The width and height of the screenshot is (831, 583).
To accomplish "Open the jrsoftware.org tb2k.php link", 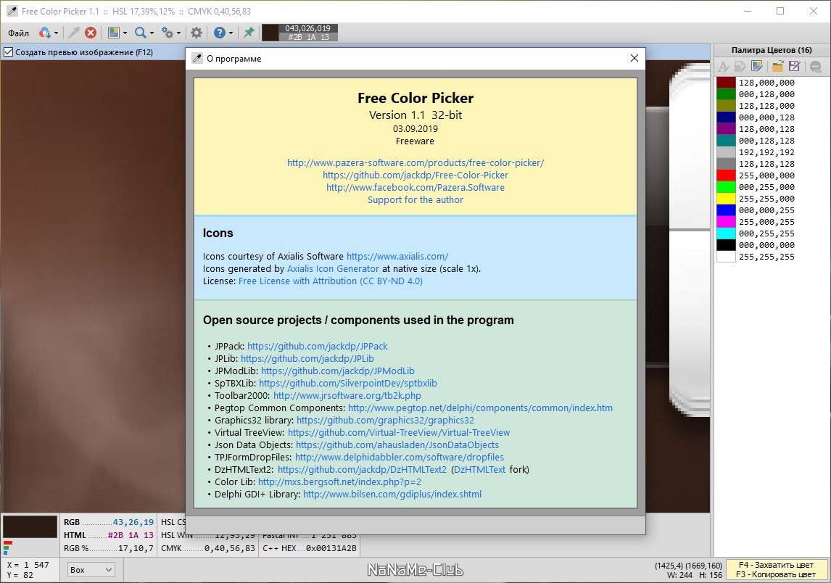I will [347, 395].
